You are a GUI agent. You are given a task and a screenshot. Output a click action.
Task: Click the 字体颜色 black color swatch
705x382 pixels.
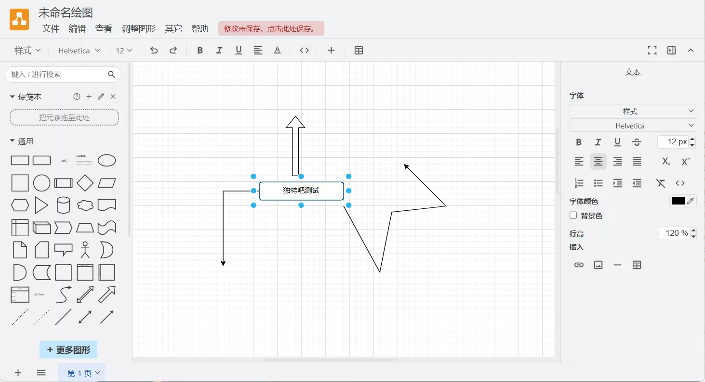[x=678, y=201]
